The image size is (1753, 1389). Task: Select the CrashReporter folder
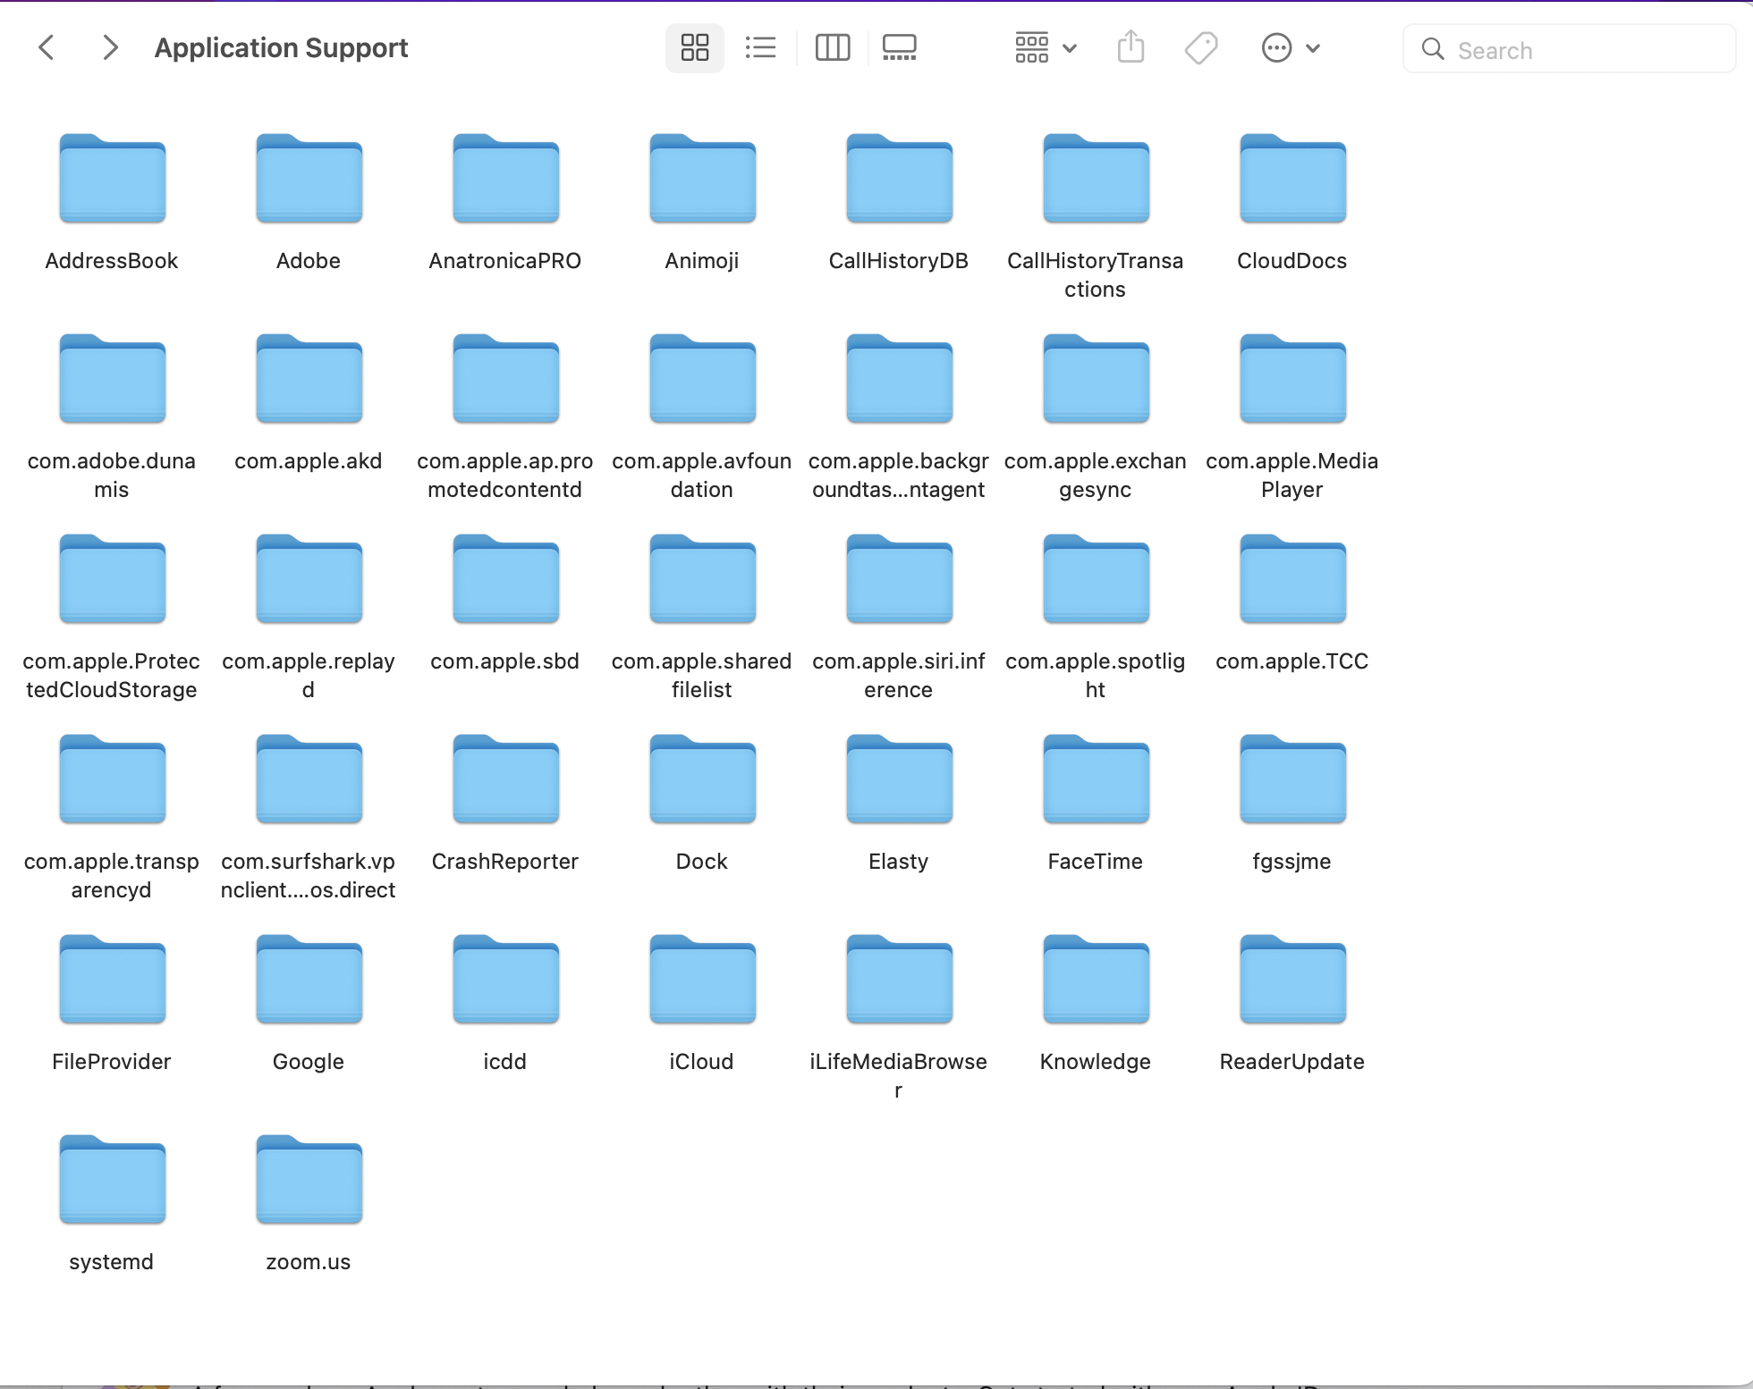(505, 780)
